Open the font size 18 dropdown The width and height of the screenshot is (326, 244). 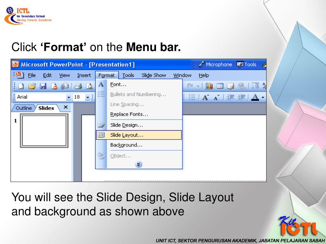88,97
